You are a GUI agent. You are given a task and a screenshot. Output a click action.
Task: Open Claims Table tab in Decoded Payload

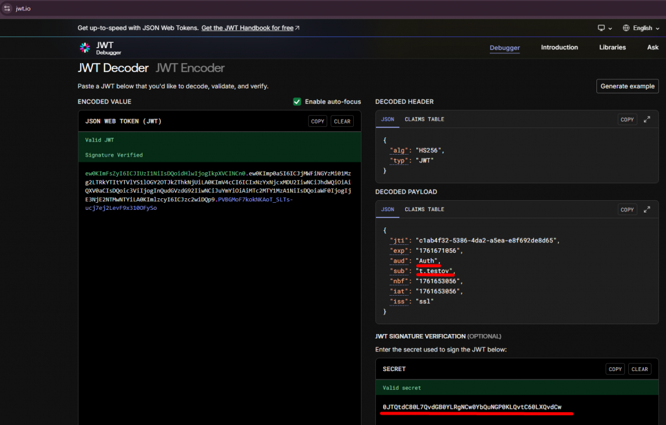pyautogui.click(x=424, y=210)
